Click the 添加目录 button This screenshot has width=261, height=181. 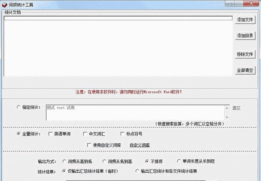coord(245,35)
